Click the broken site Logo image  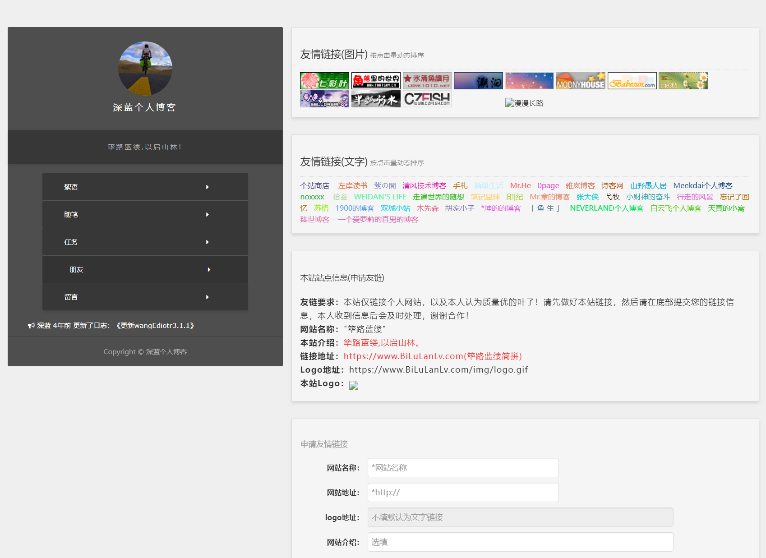(354, 385)
